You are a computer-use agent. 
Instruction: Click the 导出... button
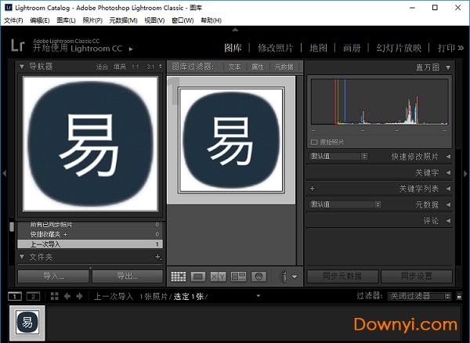click(x=127, y=276)
